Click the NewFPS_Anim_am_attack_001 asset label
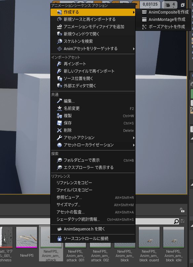 click(x=75, y=256)
